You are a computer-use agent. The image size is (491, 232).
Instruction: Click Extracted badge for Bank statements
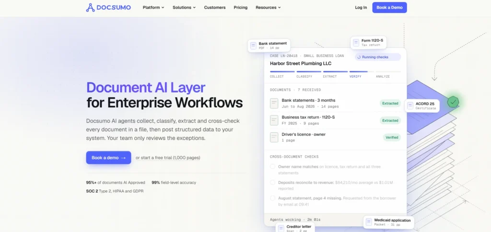(390, 104)
